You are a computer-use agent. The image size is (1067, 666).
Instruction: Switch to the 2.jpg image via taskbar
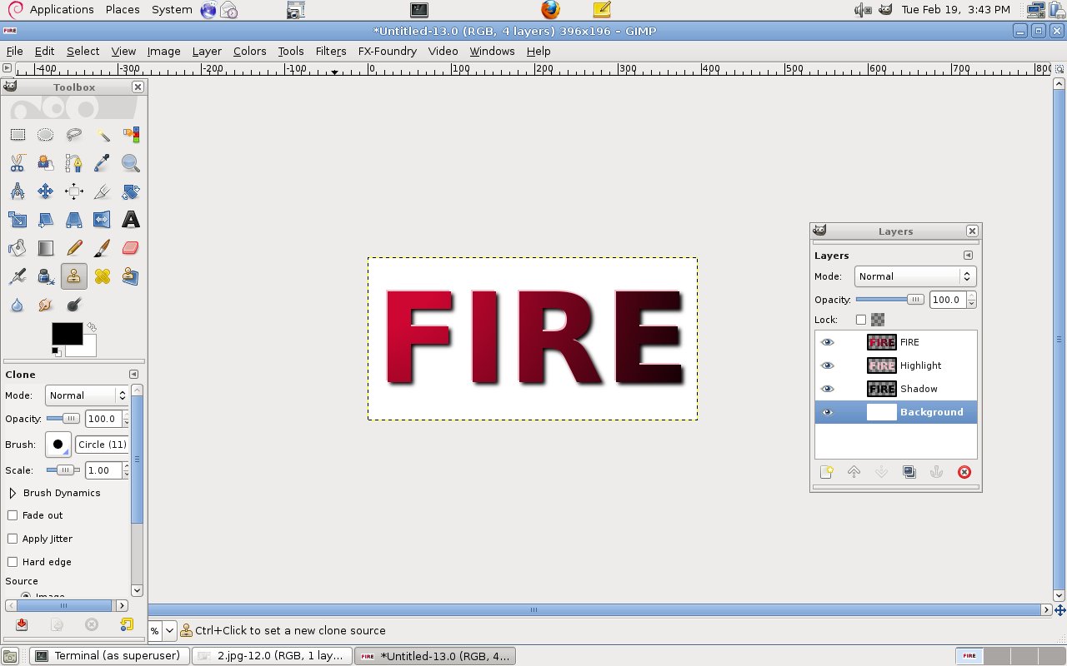pos(272,655)
